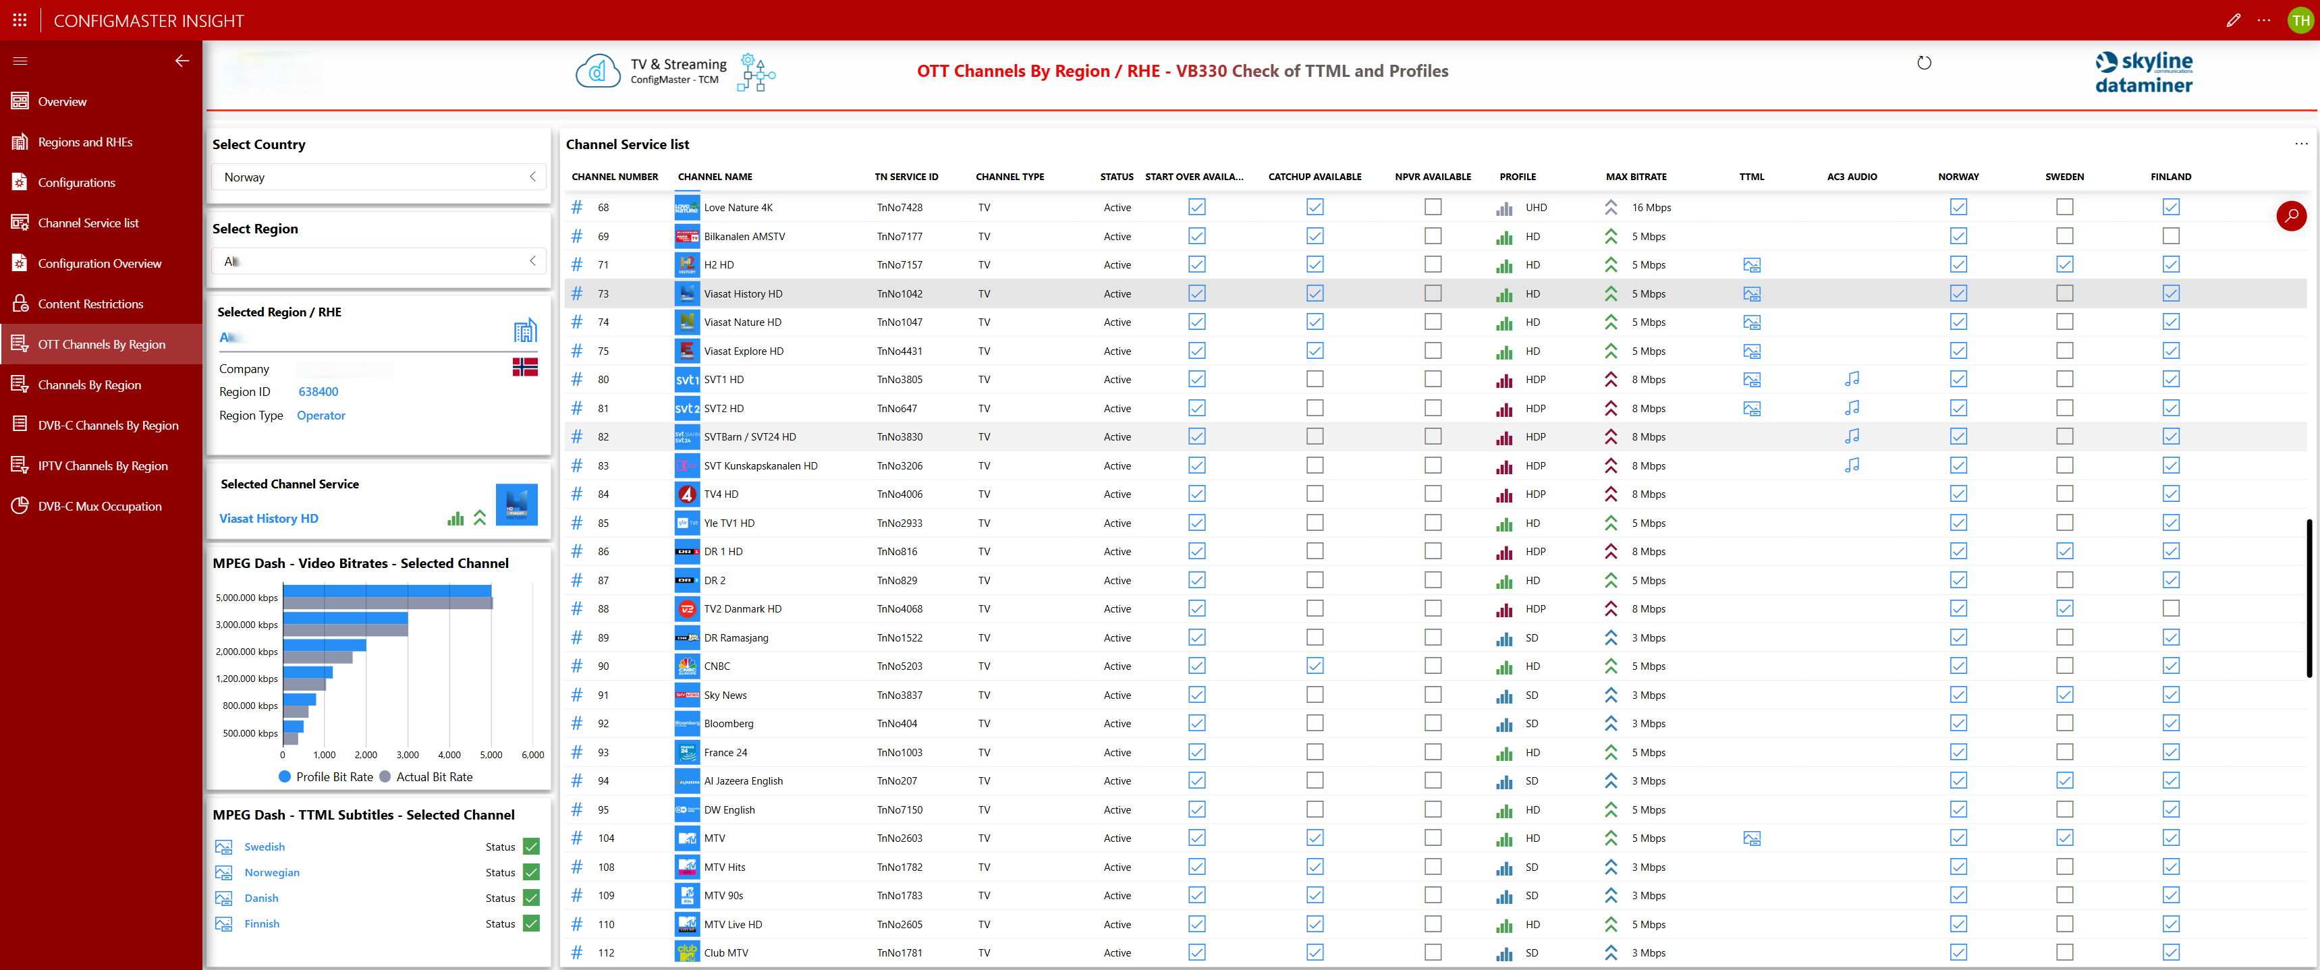The width and height of the screenshot is (2320, 970).
Task: Click the Danish subtitle link
Action: pyautogui.click(x=261, y=898)
